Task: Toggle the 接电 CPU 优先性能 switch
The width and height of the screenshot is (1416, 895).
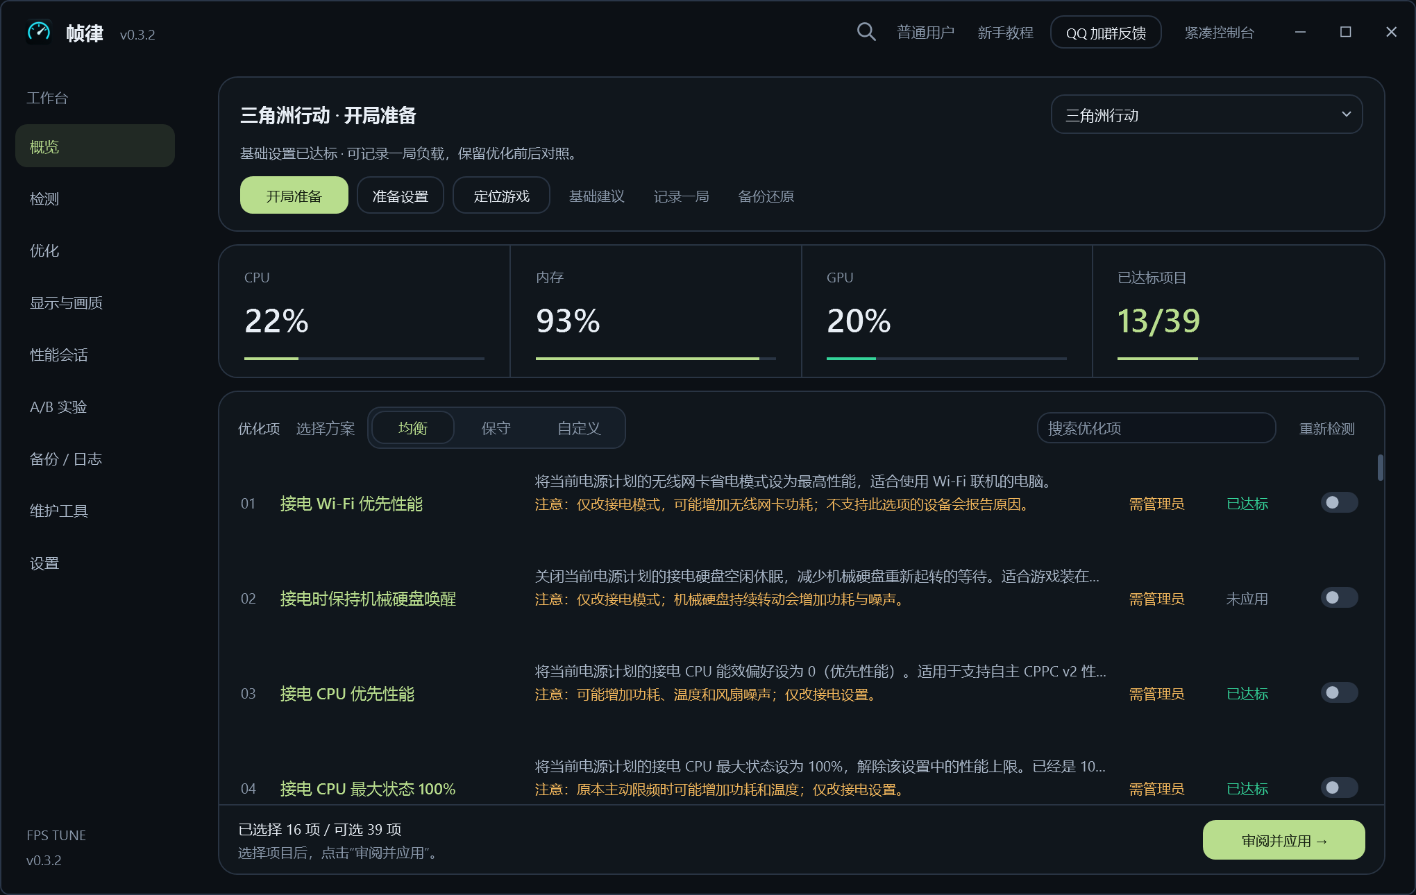Action: tap(1339, 692)
